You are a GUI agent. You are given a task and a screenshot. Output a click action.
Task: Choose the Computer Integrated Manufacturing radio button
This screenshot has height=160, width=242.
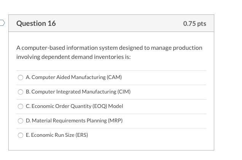(21, 92)
